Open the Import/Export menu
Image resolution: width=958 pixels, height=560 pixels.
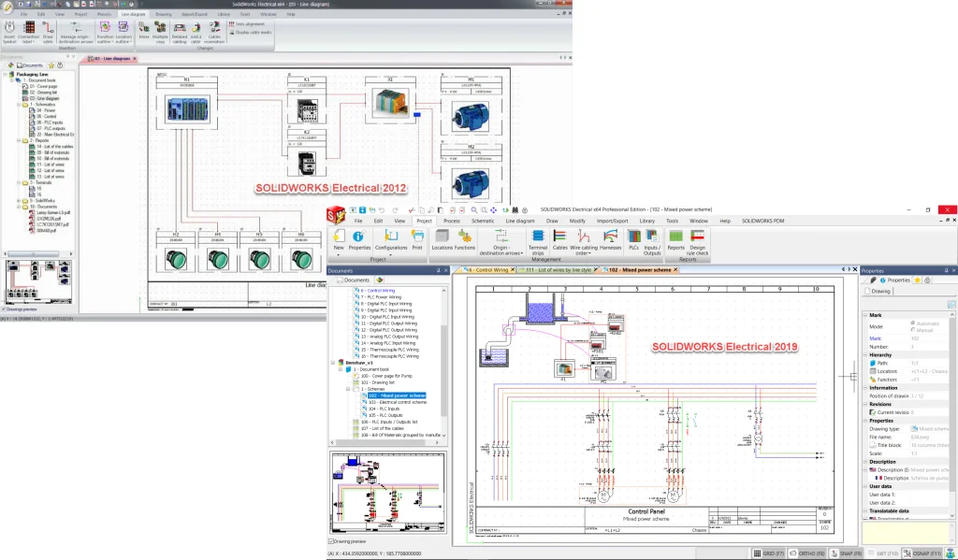pos(613,221)
